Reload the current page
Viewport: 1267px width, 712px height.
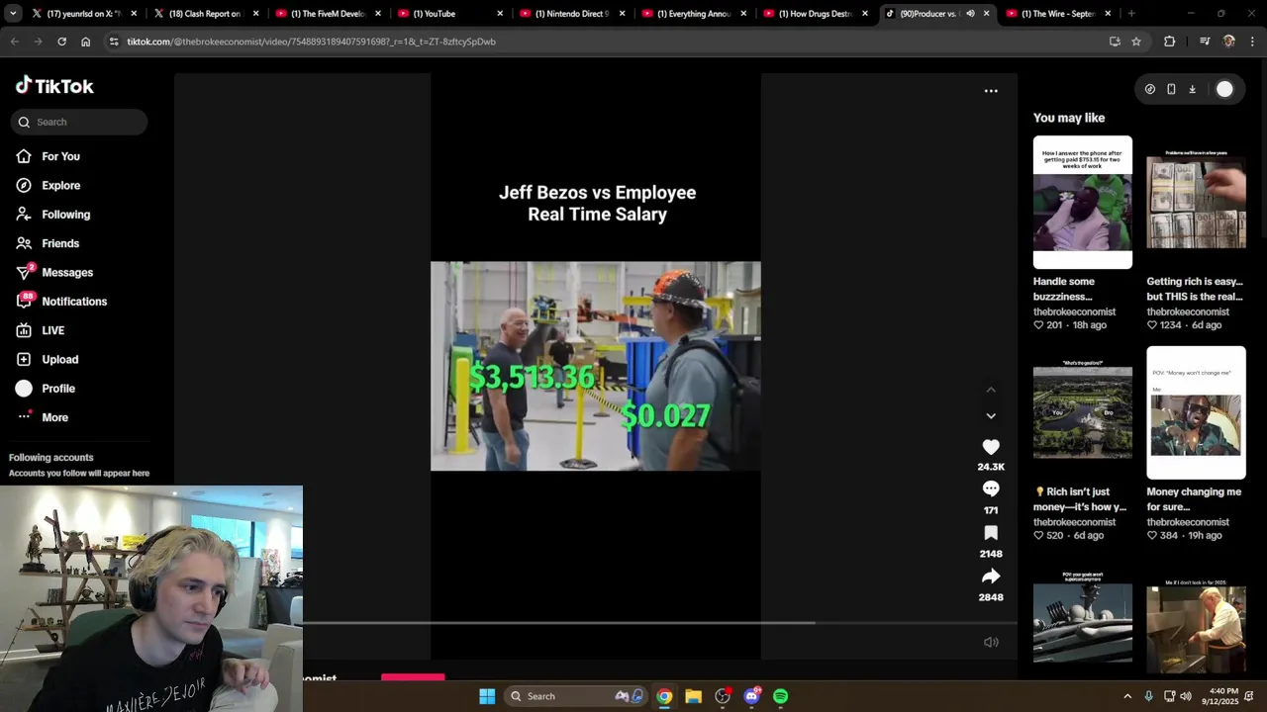pos(61,42)
